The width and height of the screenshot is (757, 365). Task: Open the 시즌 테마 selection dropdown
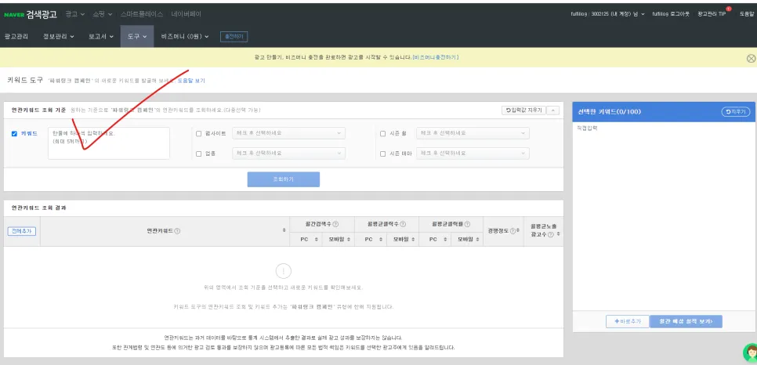pos(473,154)
